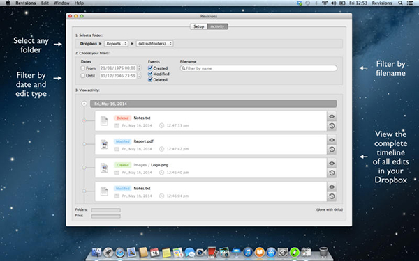419x261 pixels.
Task: Click the Until date field 31/12/2046
Action: pos(118,76)
